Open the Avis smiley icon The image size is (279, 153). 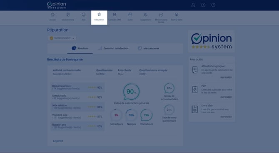coord(83,15)
